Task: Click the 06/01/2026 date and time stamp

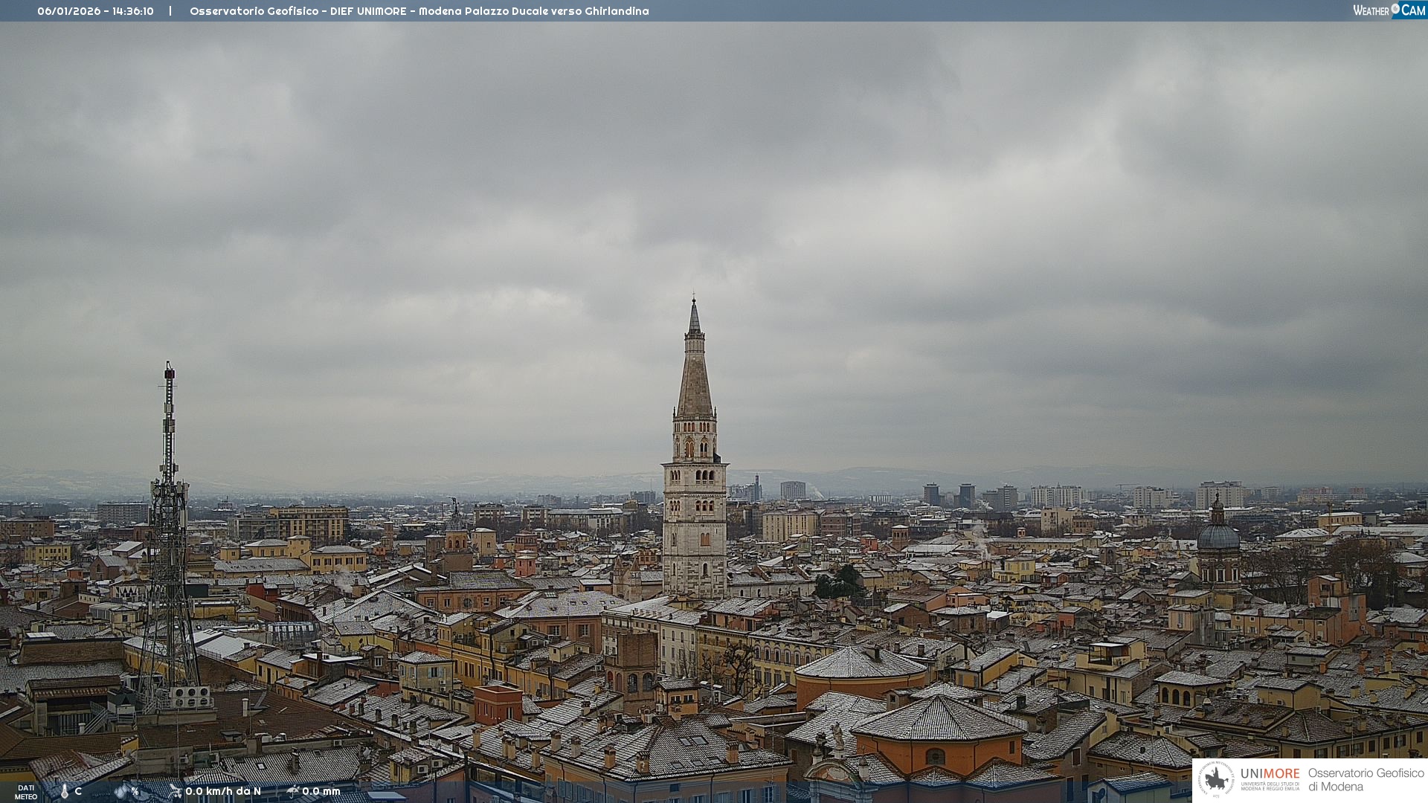Action: click(x=95, y=11)
